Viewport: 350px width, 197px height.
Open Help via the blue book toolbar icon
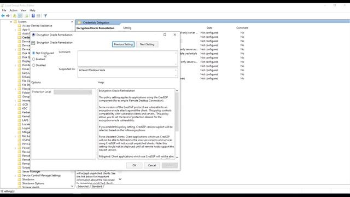pyautogui.click(x=33, y=16)
